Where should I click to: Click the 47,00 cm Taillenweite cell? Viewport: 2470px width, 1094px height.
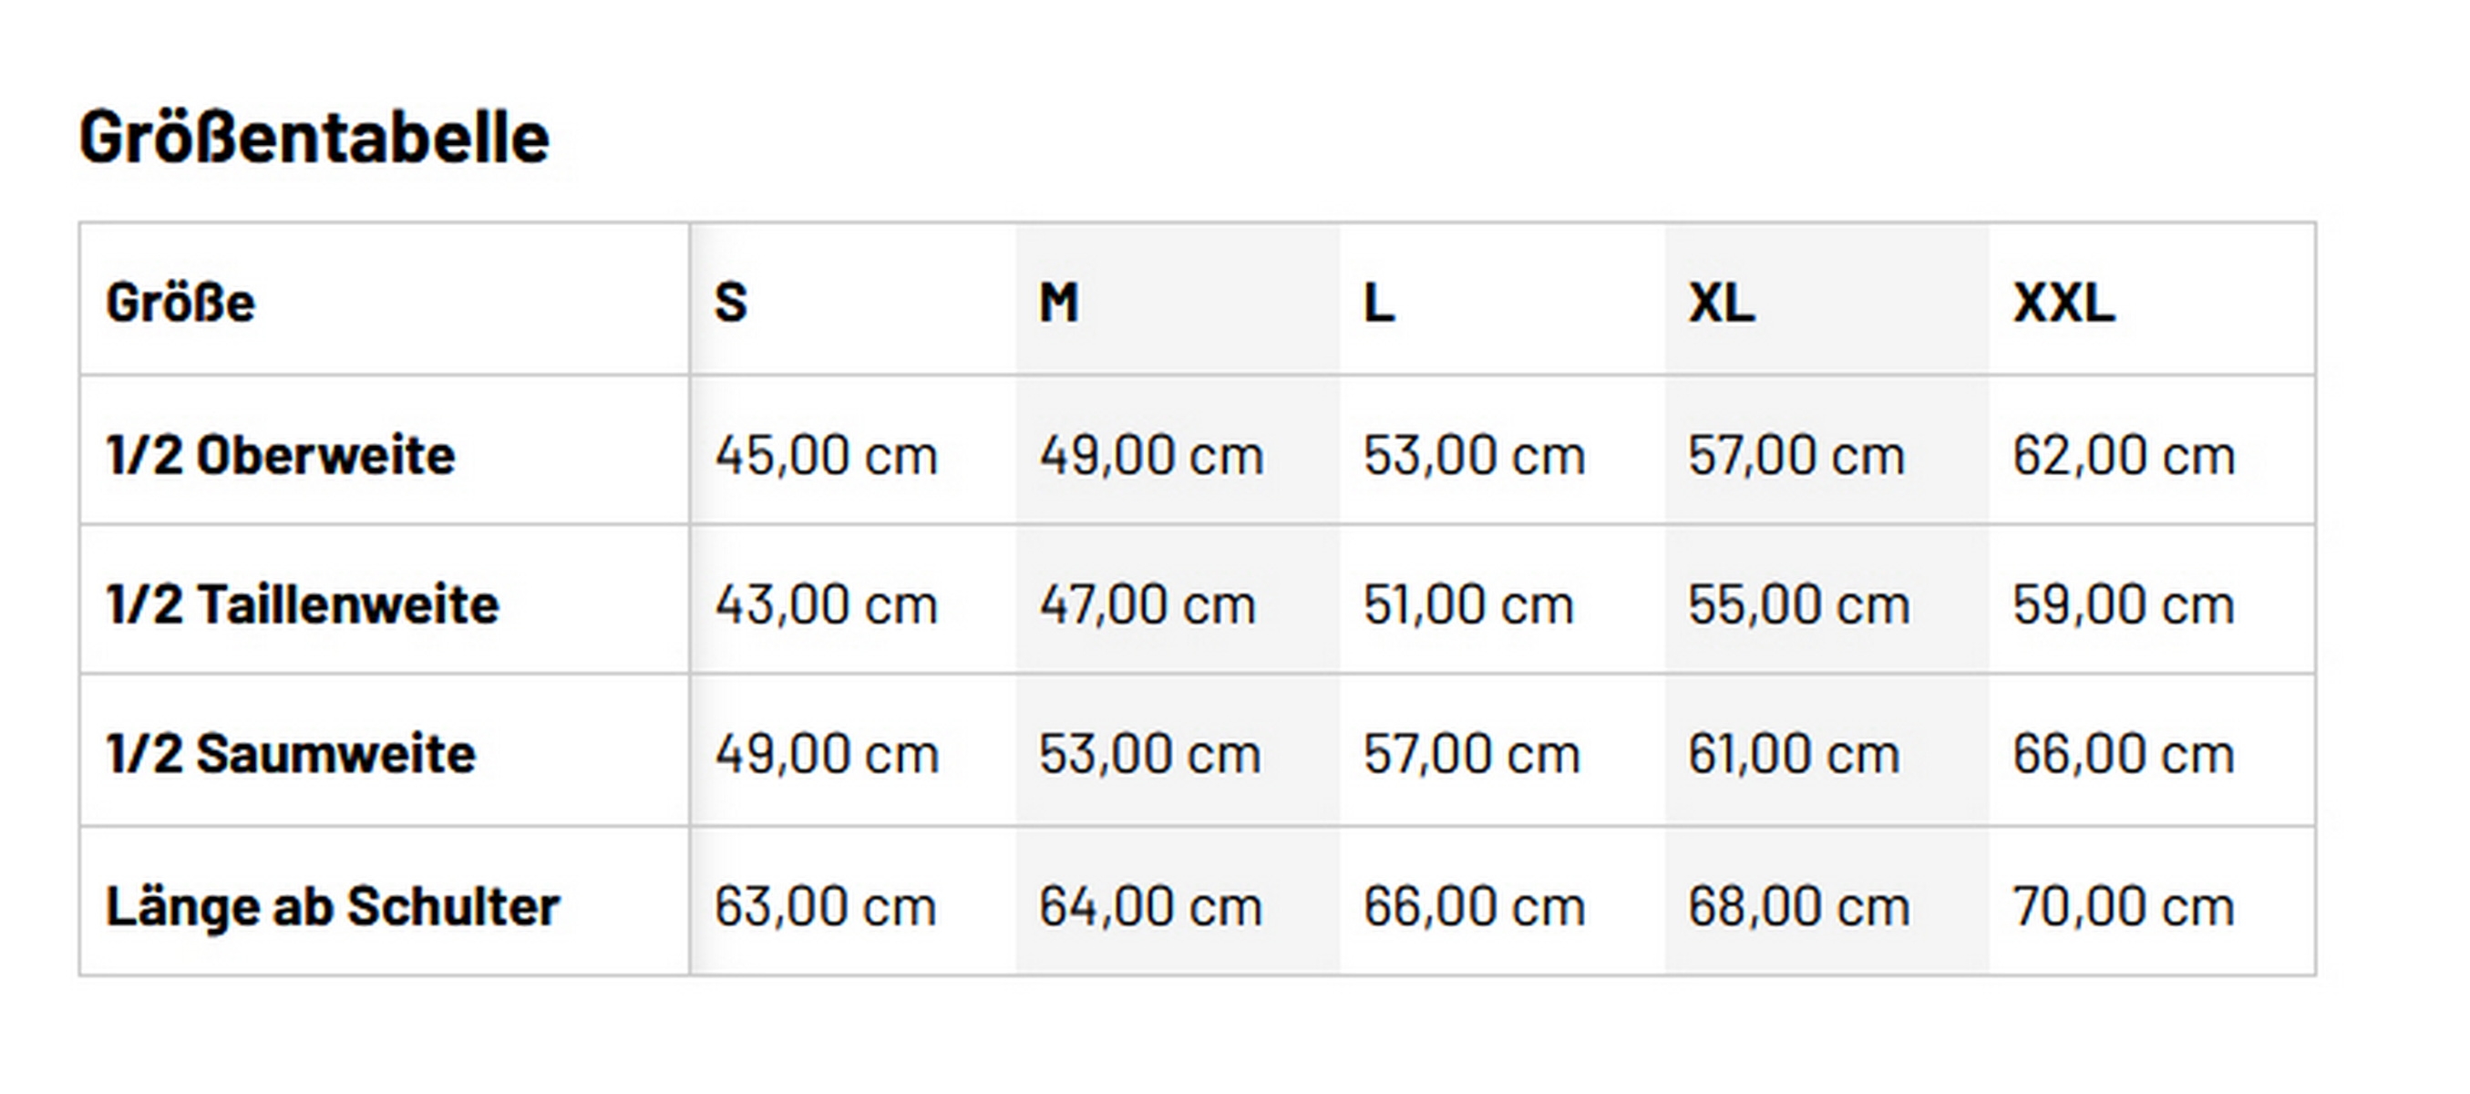(1147, 604)
